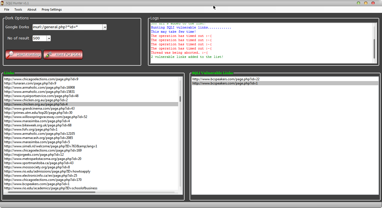Screen dimensions: 382x208
Task: Open the About menu
Action: tap(32, 10)
